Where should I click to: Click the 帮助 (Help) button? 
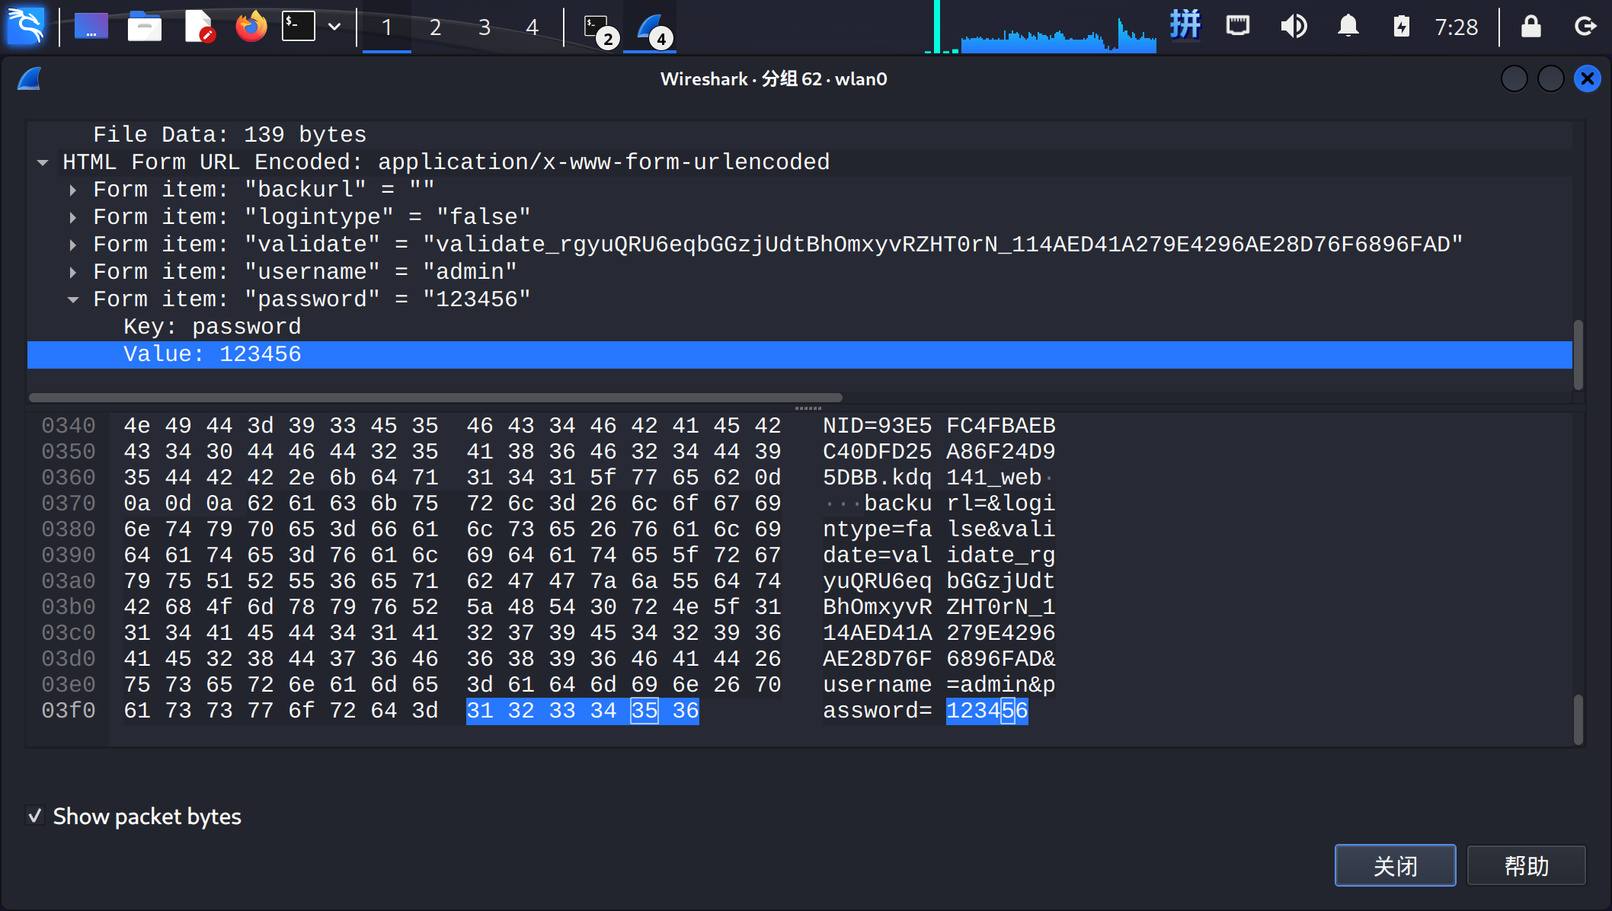pyautogui.click(x=1526, y=865)
